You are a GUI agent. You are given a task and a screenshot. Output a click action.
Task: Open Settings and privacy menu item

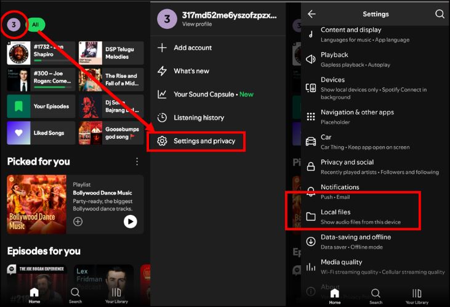click(x=196, y=141)
